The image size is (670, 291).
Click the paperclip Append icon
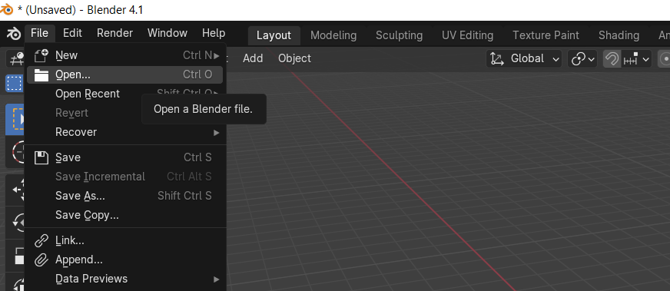tap(41, 260)
